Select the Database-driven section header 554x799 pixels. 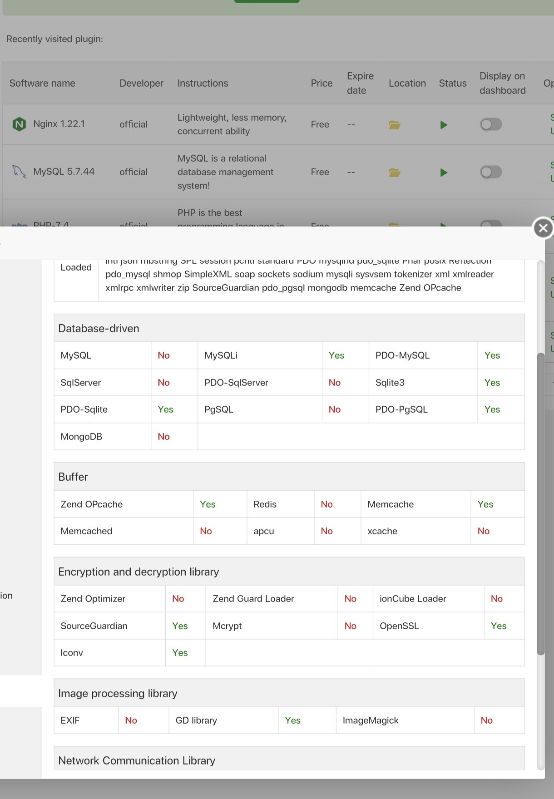[x=99, y=328]
